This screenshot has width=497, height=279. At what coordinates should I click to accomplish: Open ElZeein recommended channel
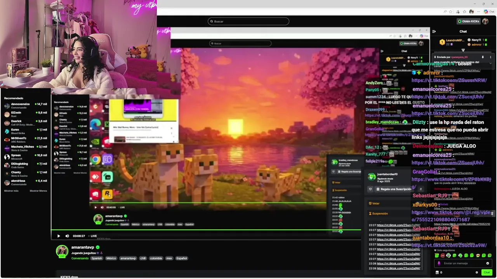pos(26,114)
